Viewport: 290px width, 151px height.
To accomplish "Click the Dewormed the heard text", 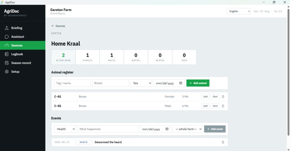I will (x=108, y=142).
